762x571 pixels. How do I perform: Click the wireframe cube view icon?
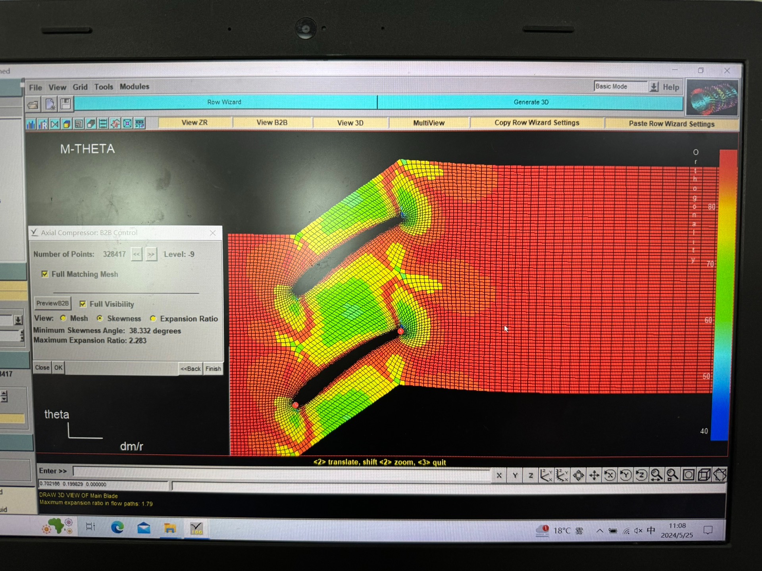[704, 475]
